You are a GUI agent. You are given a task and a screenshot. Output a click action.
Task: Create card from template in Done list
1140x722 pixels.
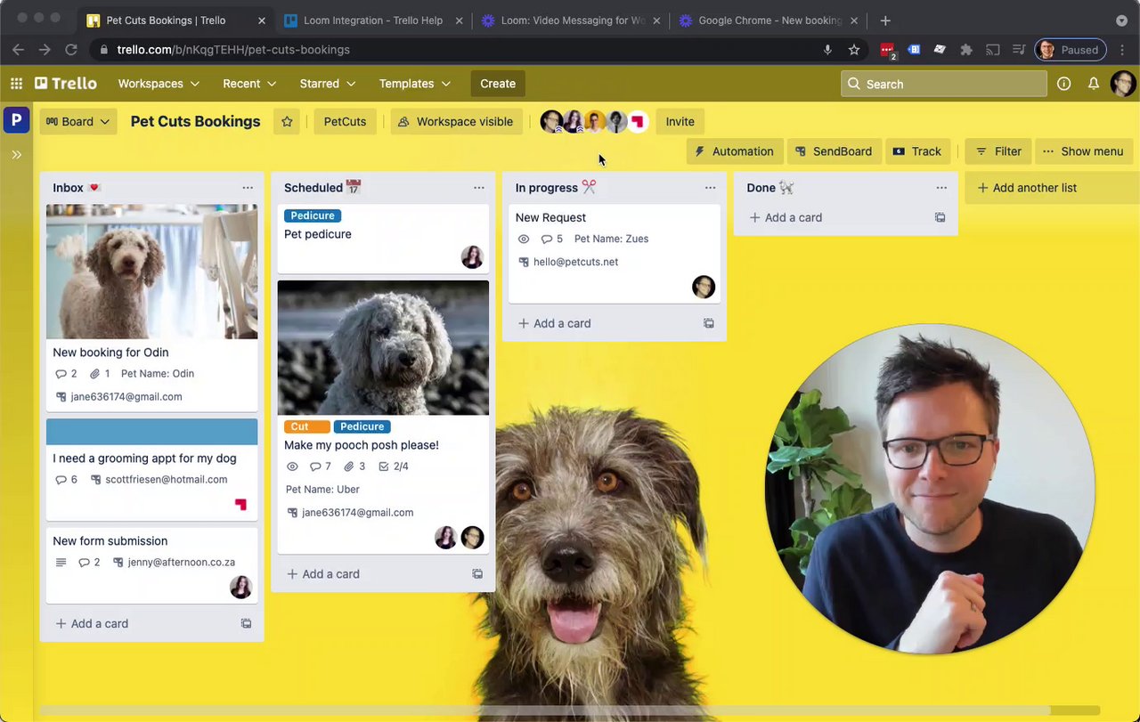pyautogui.click(x=940, y=217)
